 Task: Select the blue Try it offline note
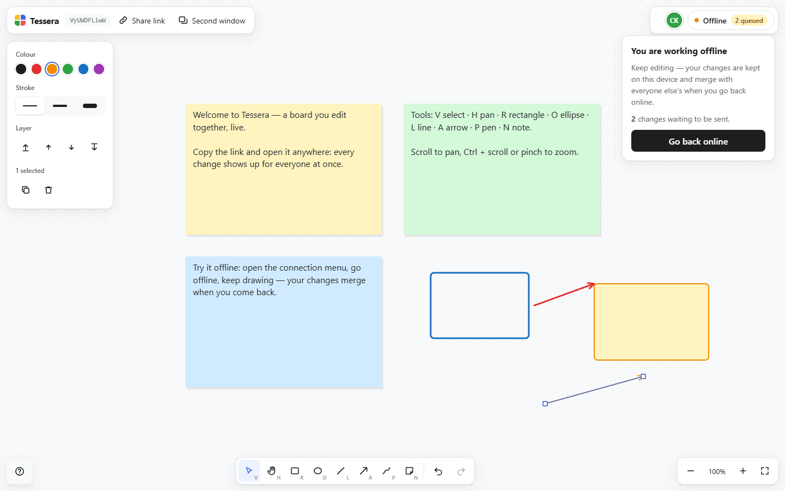tap(283, 322)
